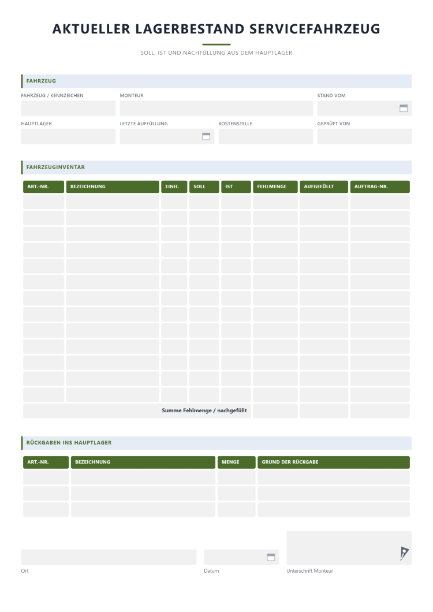Click the Fahrzeuginventar section heading

click(55, 167)
